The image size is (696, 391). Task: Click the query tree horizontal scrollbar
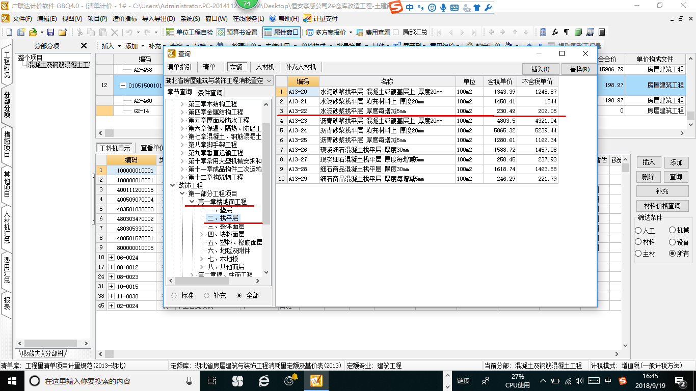(214, 281)
